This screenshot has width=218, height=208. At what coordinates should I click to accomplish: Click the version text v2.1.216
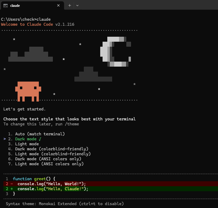pos(65,24)
